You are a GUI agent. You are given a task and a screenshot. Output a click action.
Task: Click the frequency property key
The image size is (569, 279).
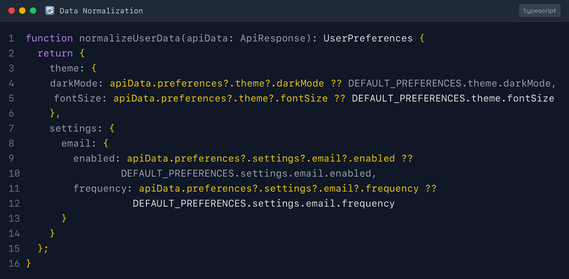click(x=100, y=188)
